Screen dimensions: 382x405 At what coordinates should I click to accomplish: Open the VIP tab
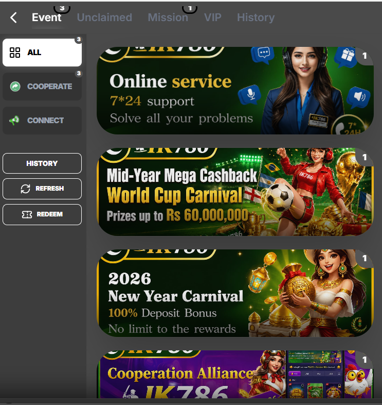[x=213, y=18]
